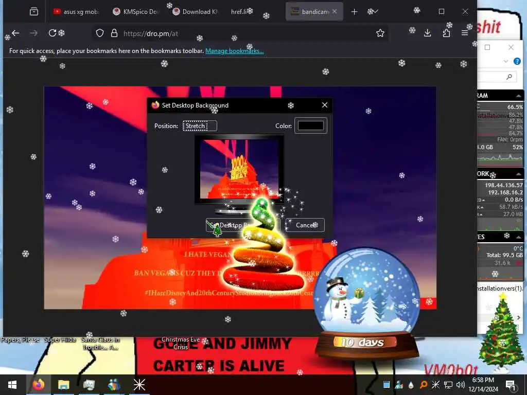
Task: Click the site padlock icon
Action: [x=114, y=33]
